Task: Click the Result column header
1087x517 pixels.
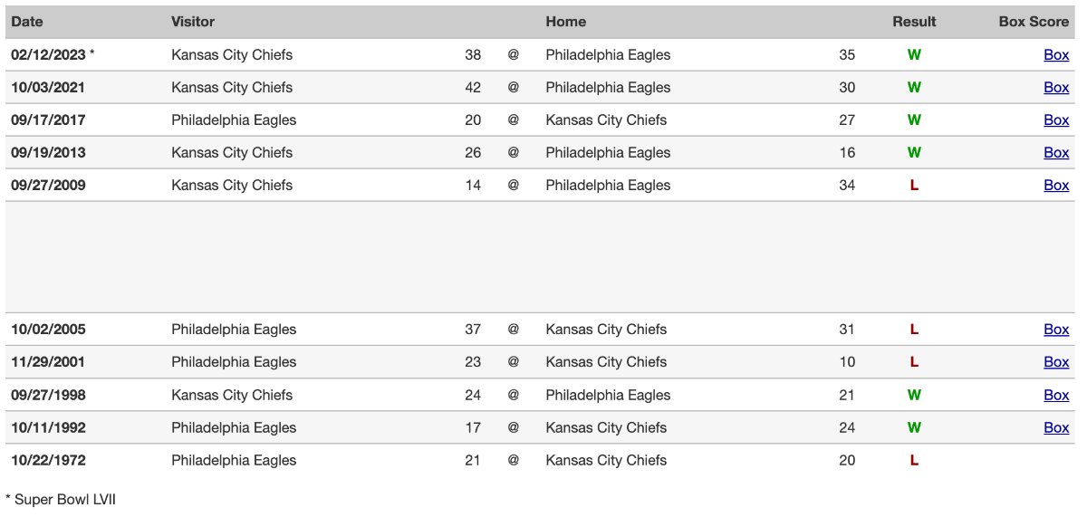Action: point(914,22)
